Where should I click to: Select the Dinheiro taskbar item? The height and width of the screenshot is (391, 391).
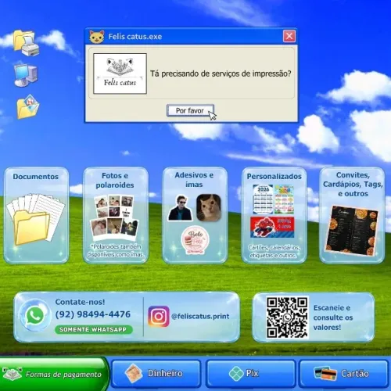point(156,374)
